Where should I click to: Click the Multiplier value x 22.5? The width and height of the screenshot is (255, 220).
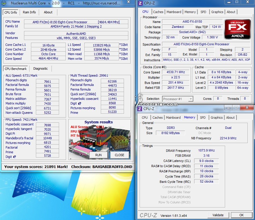click(176, 77)
